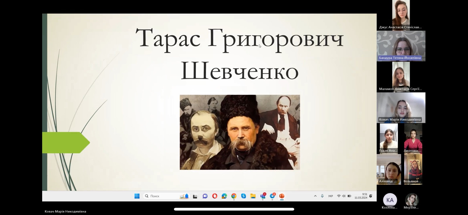Image resolution: width=468 pixels, height=215 pixels.
Task: Launch Opera browser from the taskbar
Action: click(215, 196)
